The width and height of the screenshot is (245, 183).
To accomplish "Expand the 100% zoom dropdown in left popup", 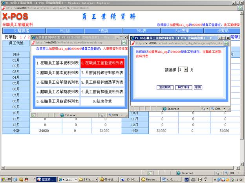I will pyautogui.click(x=122, y=115).
